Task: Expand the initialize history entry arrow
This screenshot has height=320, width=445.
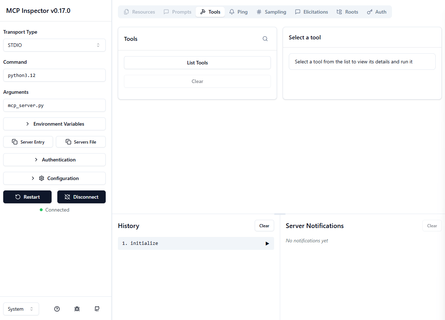Action: 267,243
